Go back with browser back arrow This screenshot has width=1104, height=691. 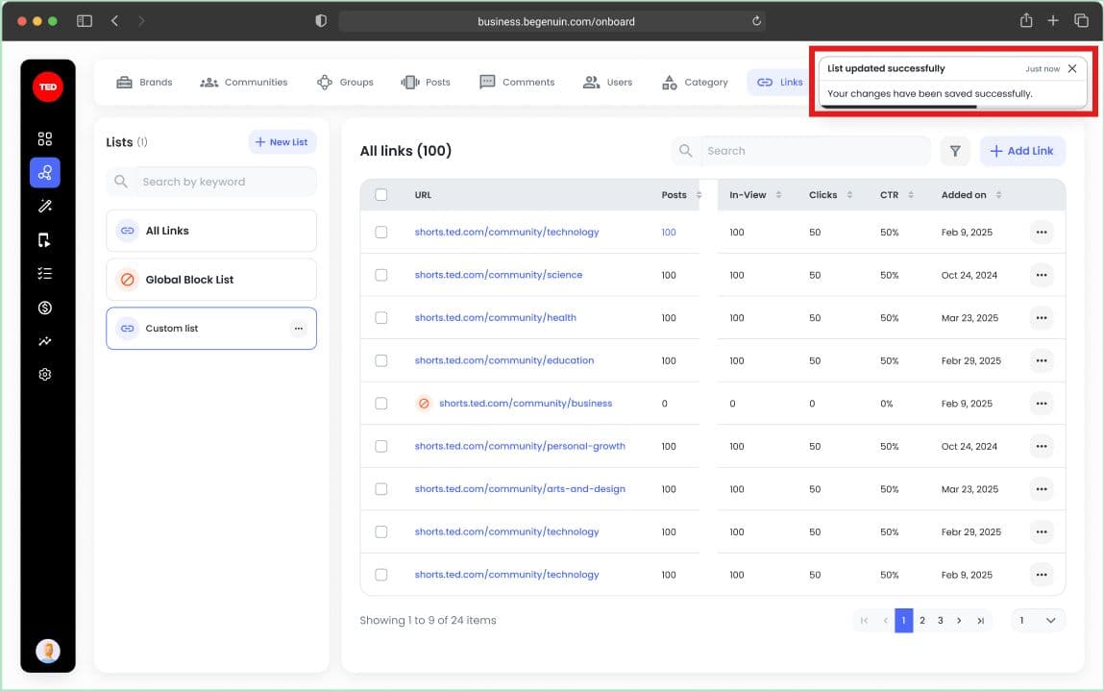click(x=114, y=21)
